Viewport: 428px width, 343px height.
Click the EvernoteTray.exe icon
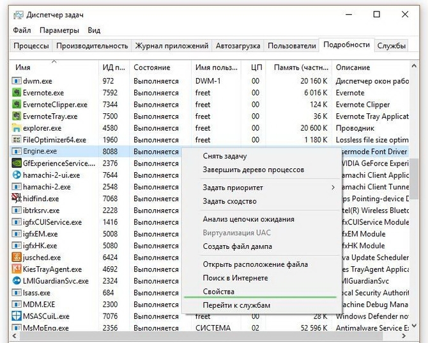point(17,116)
